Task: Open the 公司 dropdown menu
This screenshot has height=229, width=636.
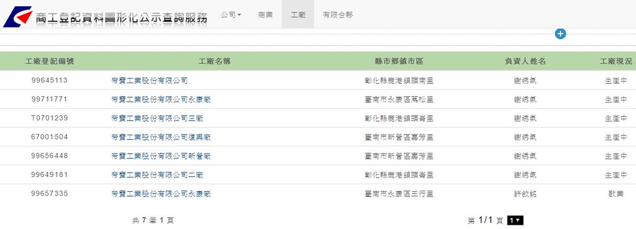Action: 231,15
